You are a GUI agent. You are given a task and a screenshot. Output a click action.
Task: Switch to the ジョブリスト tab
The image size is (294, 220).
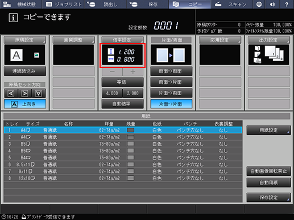[x=63, y=4]
